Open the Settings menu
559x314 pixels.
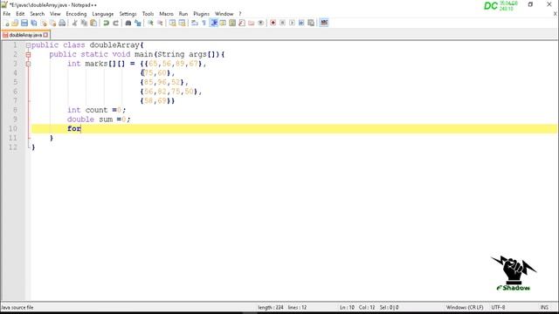click(x=128, y=14)
